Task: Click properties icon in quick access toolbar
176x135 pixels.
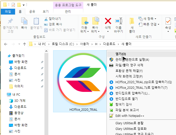Action: click(x=13, y=5)
